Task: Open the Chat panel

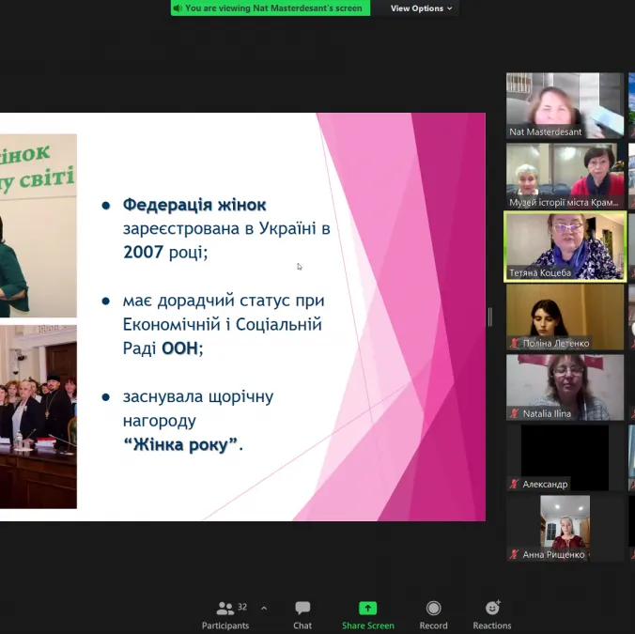Action: point(302,615)
